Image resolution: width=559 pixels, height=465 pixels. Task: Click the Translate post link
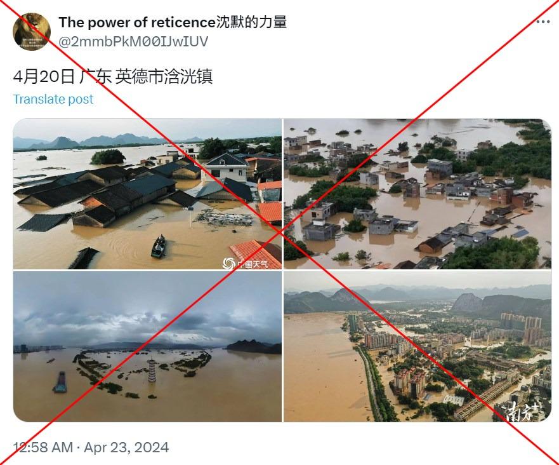click(x=53, y=99)
